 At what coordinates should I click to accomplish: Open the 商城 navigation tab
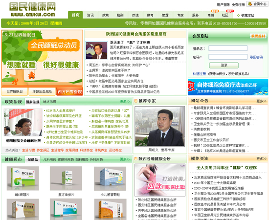211,15
